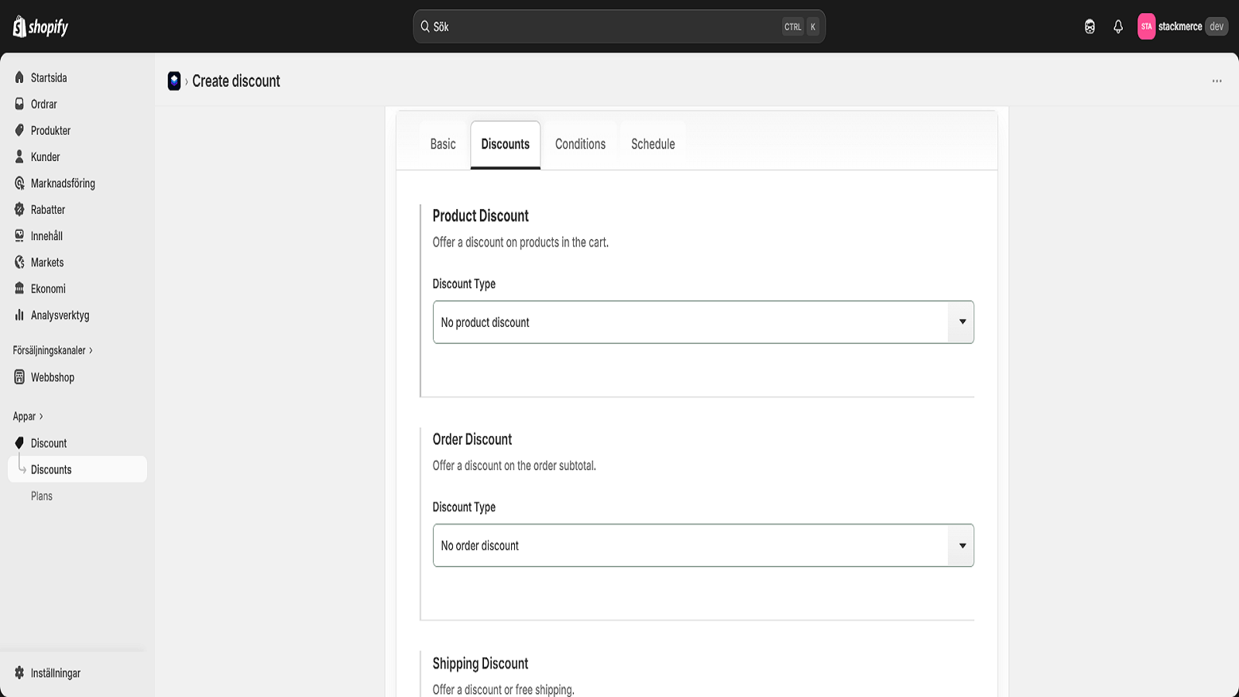This screenshot has width=1239, height=697.
Task: Expand the Försäljningskanaler section
Action: (x=53, y=350)
